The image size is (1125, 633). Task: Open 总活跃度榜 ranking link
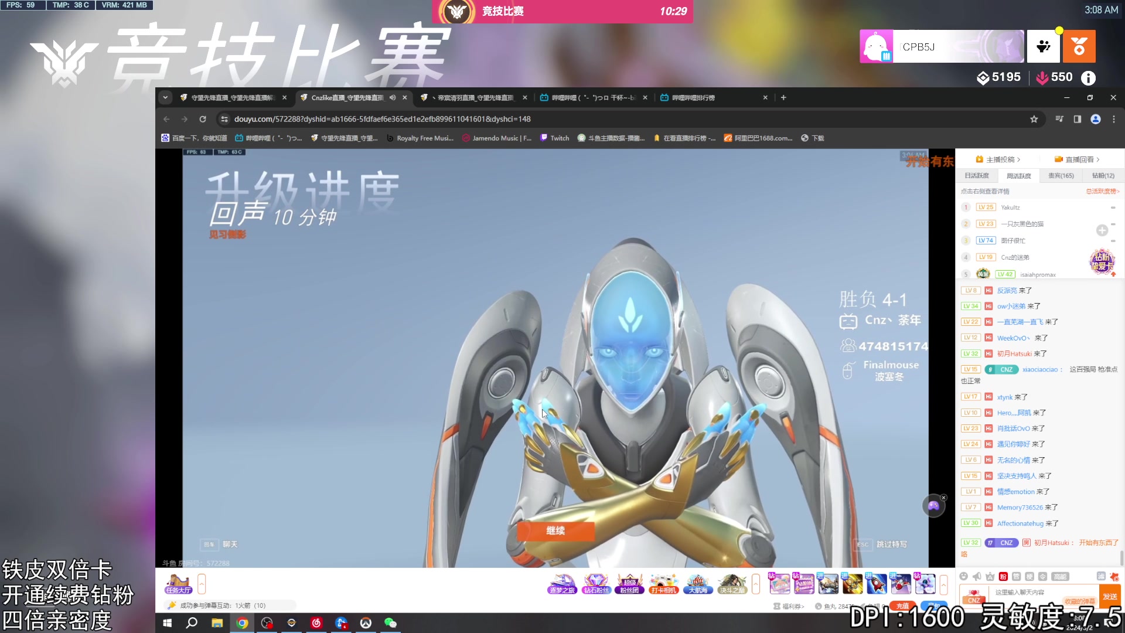(1102, 191)
